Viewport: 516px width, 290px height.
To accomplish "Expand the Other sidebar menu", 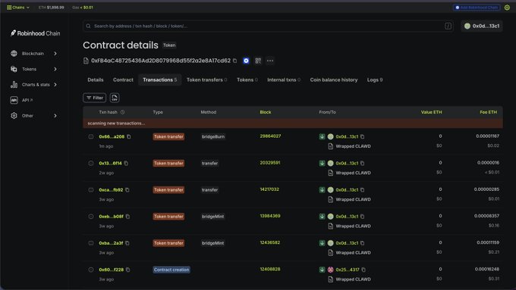I will click(x=33, y=116).
